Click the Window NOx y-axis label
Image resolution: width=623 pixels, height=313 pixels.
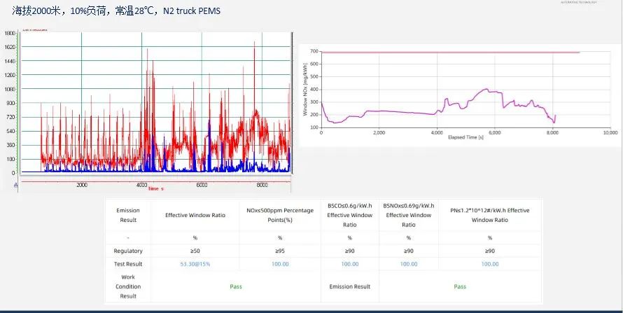305,89
